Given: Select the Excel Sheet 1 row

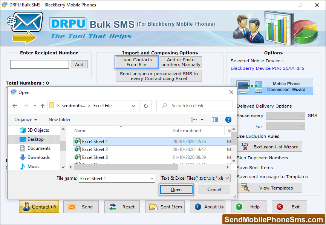Looking at the screenshot, I should [x=152, y=142].
